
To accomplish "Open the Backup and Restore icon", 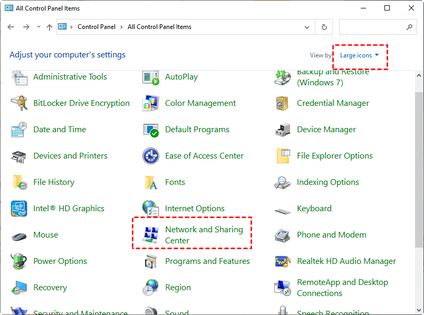I will tap(283, 77).
